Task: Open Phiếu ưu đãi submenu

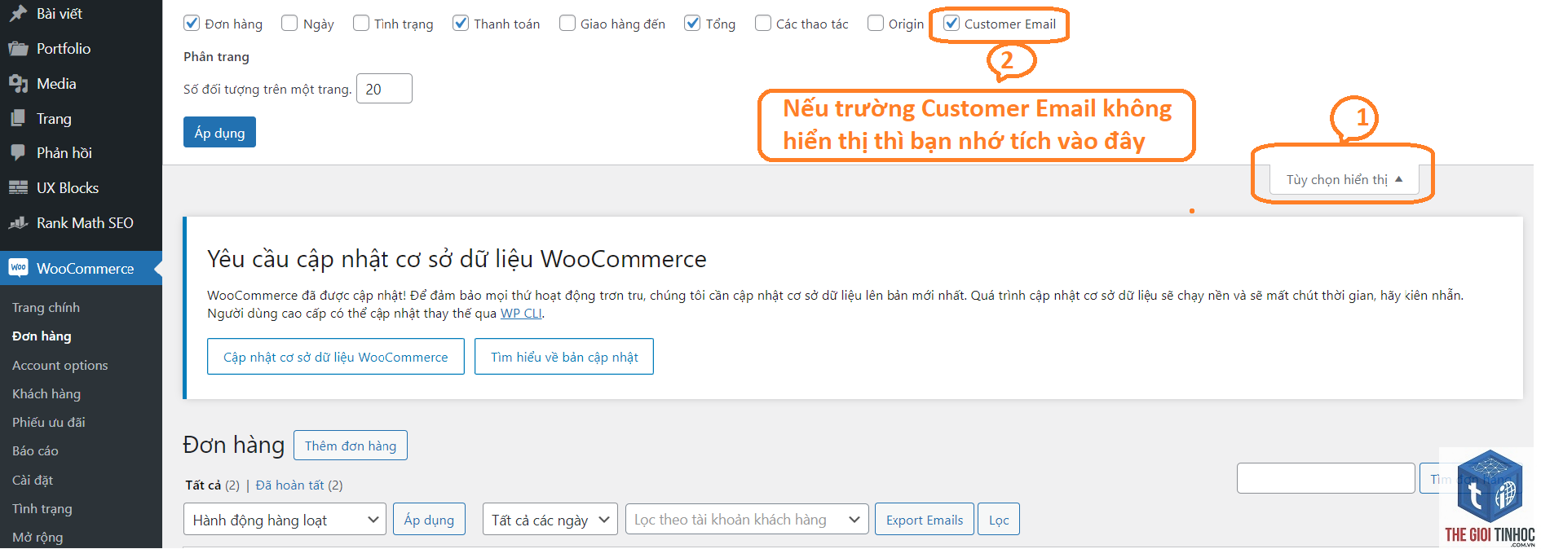Action: coord(48,423)
